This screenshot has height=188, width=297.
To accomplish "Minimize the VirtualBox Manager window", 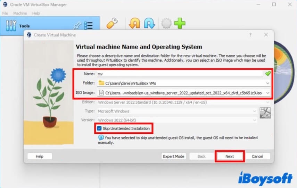I will point(258,4).
